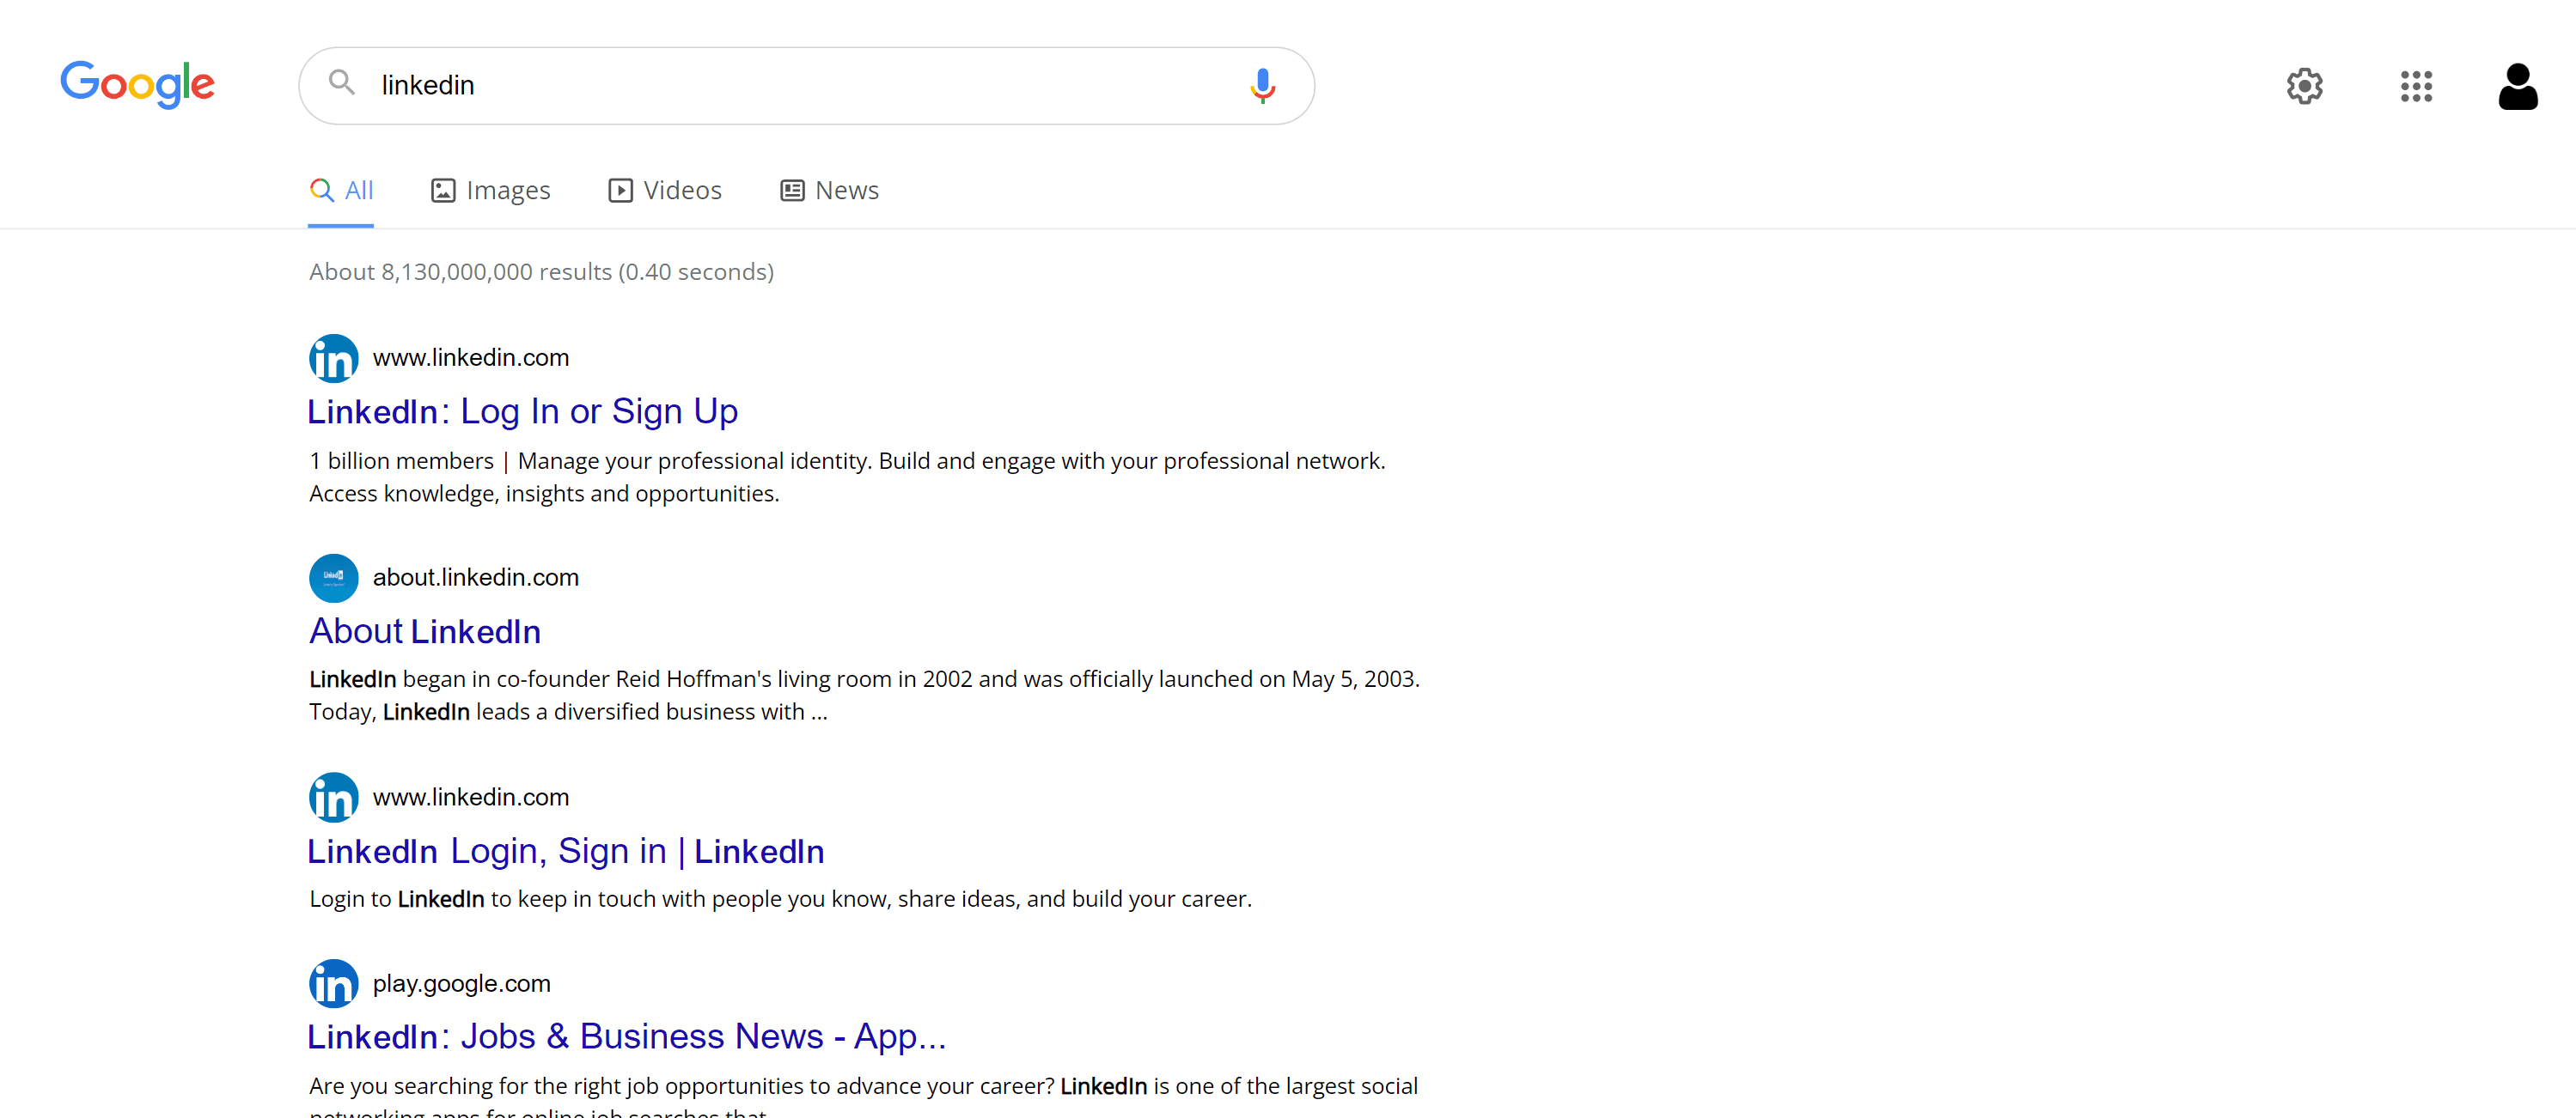The width and height of the screenshot is (2576, 1118).
Task: Click www.linkedin.com URL above Login, Sign in result
Action: [x=471, y=798]
